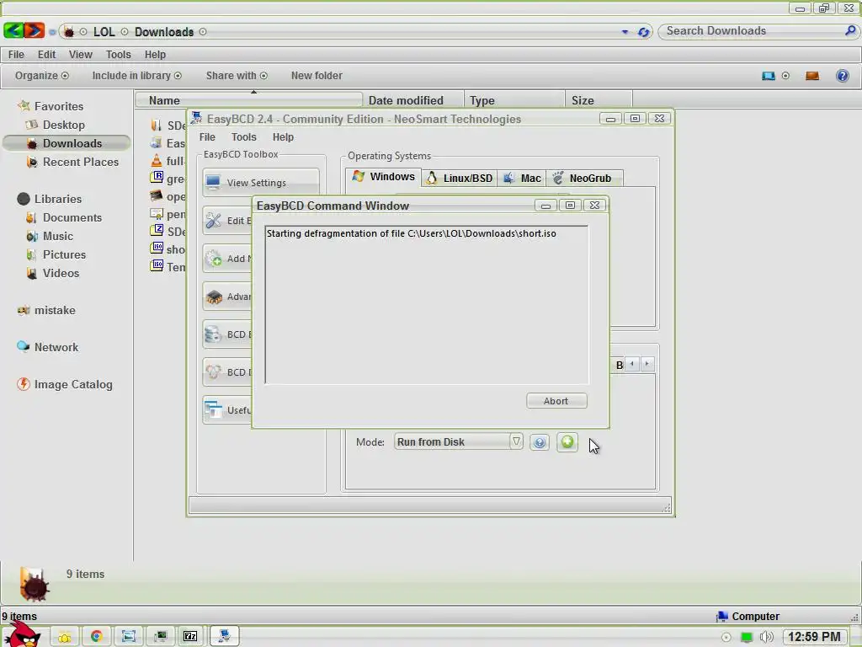Open the EasyBCD File menu

pyautogui.click(x=207, y=137)
